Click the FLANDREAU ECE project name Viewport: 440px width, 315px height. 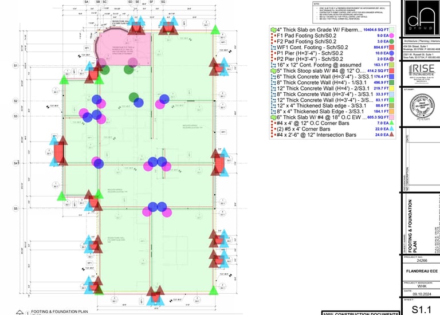point(422,271)
